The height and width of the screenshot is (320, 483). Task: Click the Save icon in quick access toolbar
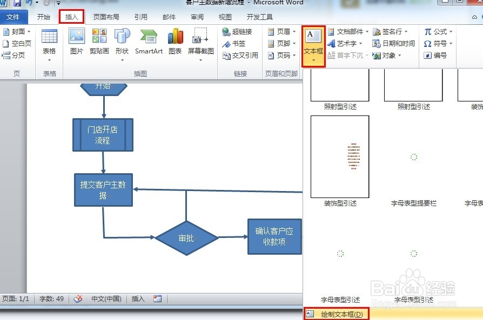(x=17, y=3)
